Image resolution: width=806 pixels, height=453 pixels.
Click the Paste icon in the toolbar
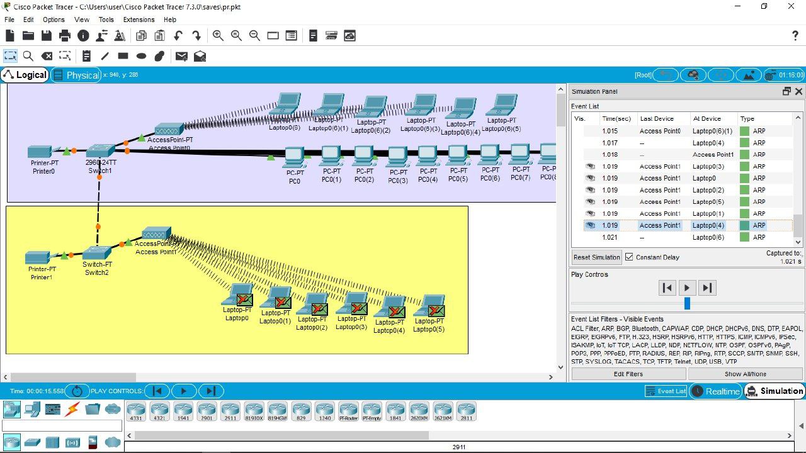(x=160, y=36)
